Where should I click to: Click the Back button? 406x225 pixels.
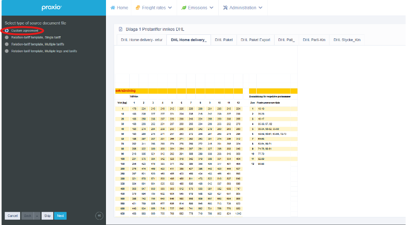[x=27, y=216]
